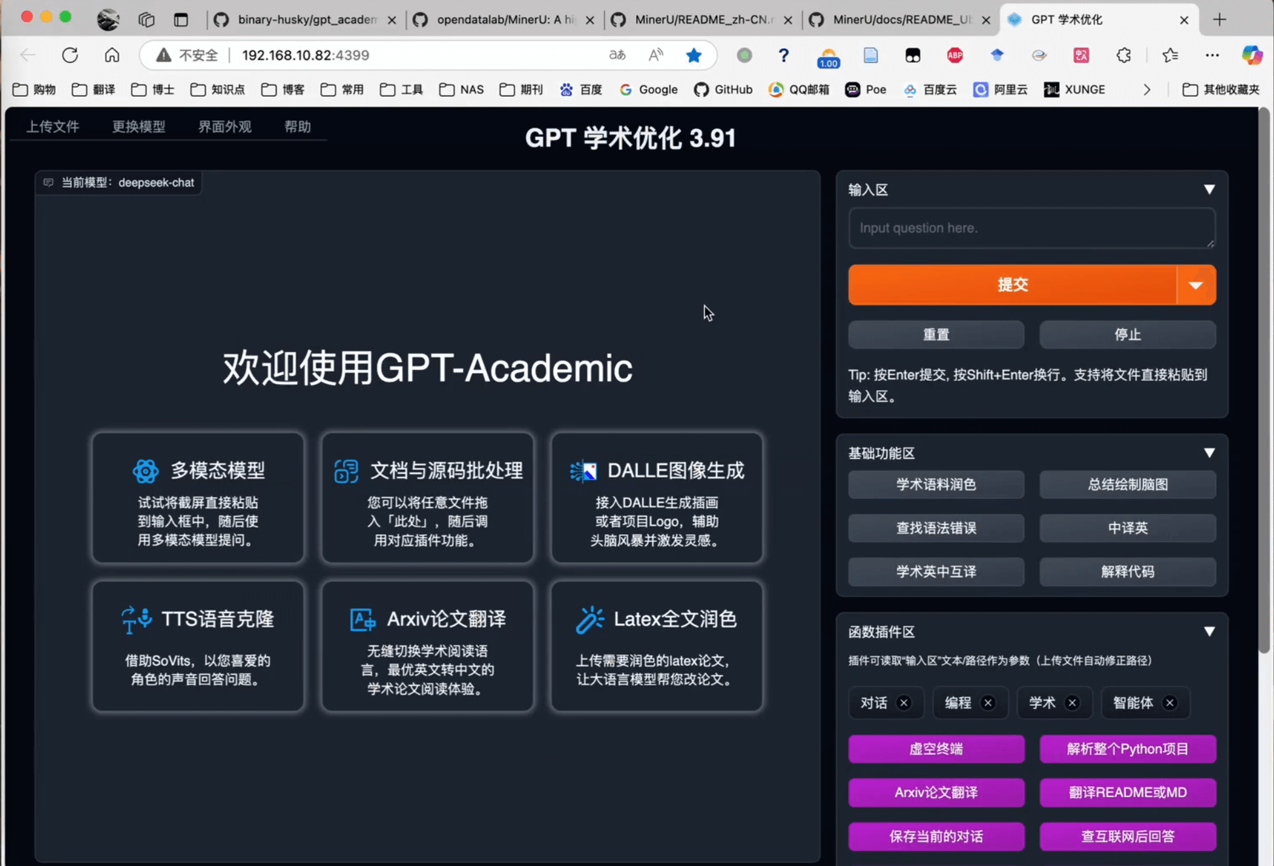Click the 虚空终端 plugin button
The height and width of the screenshot is (866, 1274).
(x=936, y=749)
